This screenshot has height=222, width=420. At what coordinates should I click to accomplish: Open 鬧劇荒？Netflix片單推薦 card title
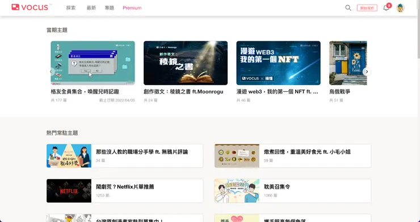click(x=125, y=187)
